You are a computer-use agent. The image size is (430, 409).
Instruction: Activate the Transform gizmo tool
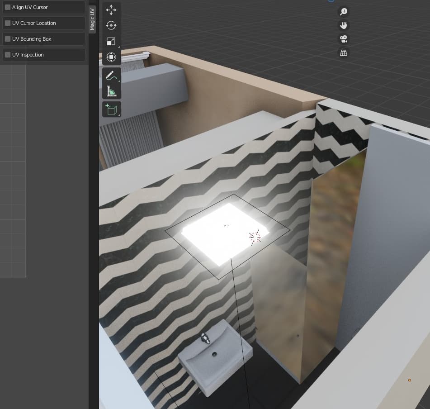click(x=111, y=57)
